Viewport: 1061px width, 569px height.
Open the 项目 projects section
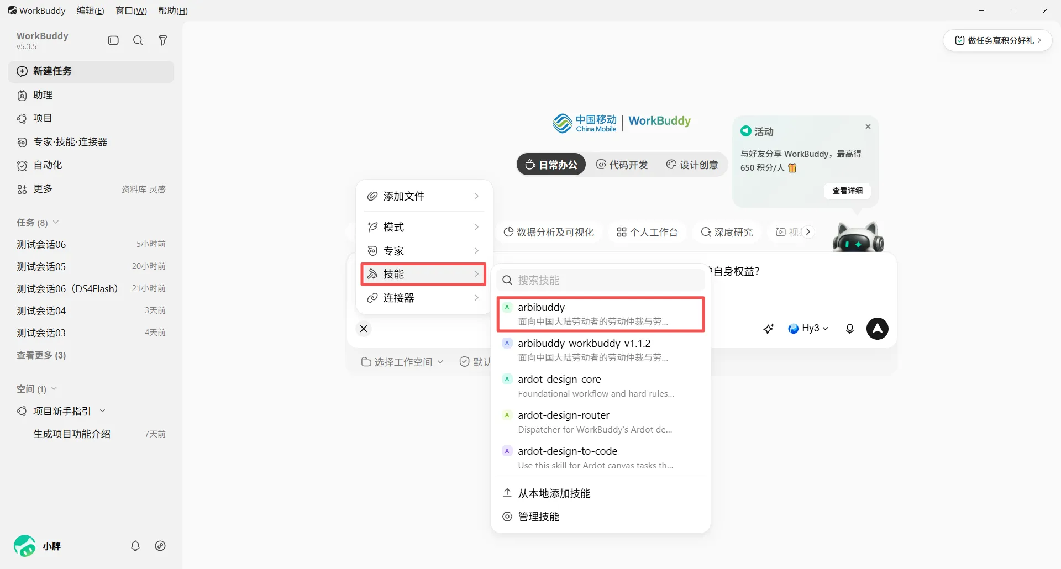click(91, 118)
